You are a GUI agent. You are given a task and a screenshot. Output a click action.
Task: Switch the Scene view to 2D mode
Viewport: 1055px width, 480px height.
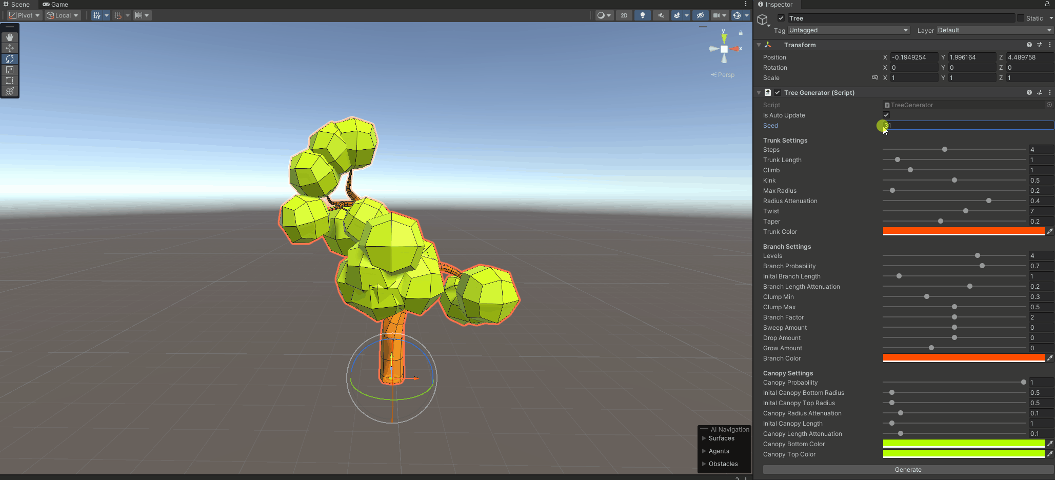624,15
